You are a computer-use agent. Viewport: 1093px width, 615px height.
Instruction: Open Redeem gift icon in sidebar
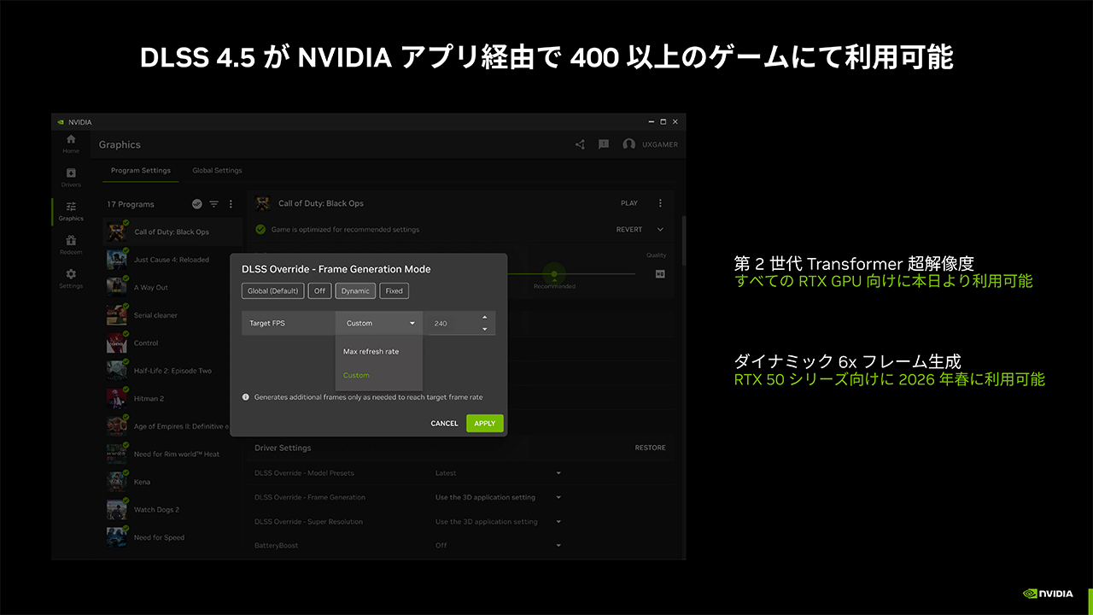[x=71, y=244]
